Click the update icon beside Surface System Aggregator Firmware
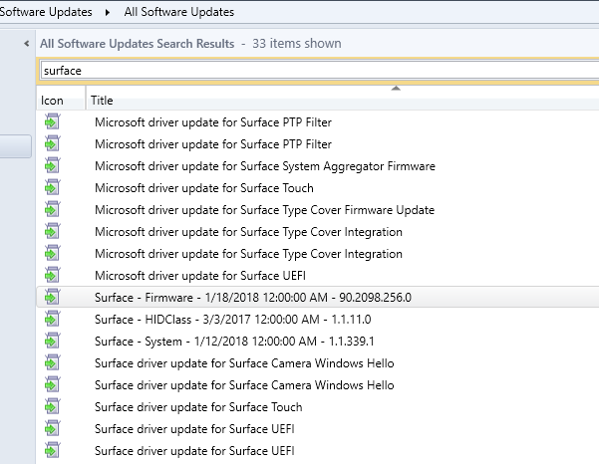The height and width of the screenshot is (464, 599). [53, 165]
